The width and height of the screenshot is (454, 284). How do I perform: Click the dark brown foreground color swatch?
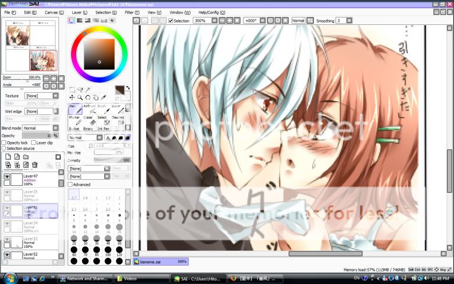119,90
